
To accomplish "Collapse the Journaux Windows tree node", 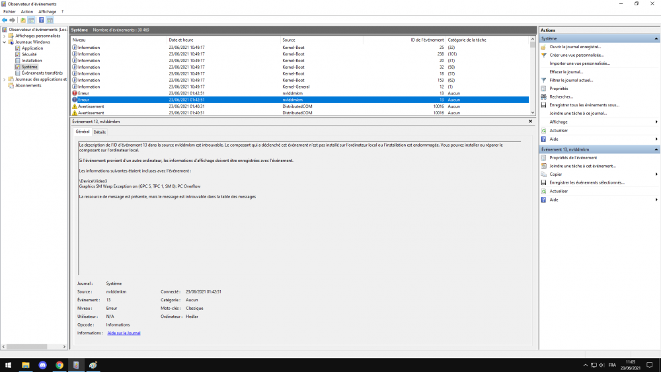I will tap(4, 42).
